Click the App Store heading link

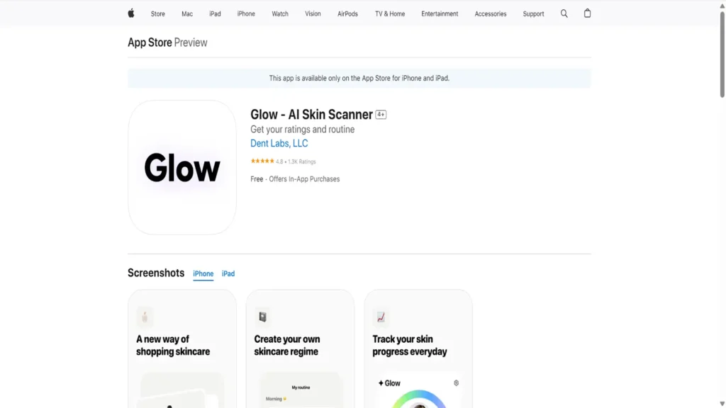[150, 42]
